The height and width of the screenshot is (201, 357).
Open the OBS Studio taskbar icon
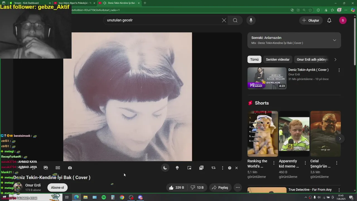[131, 197]
